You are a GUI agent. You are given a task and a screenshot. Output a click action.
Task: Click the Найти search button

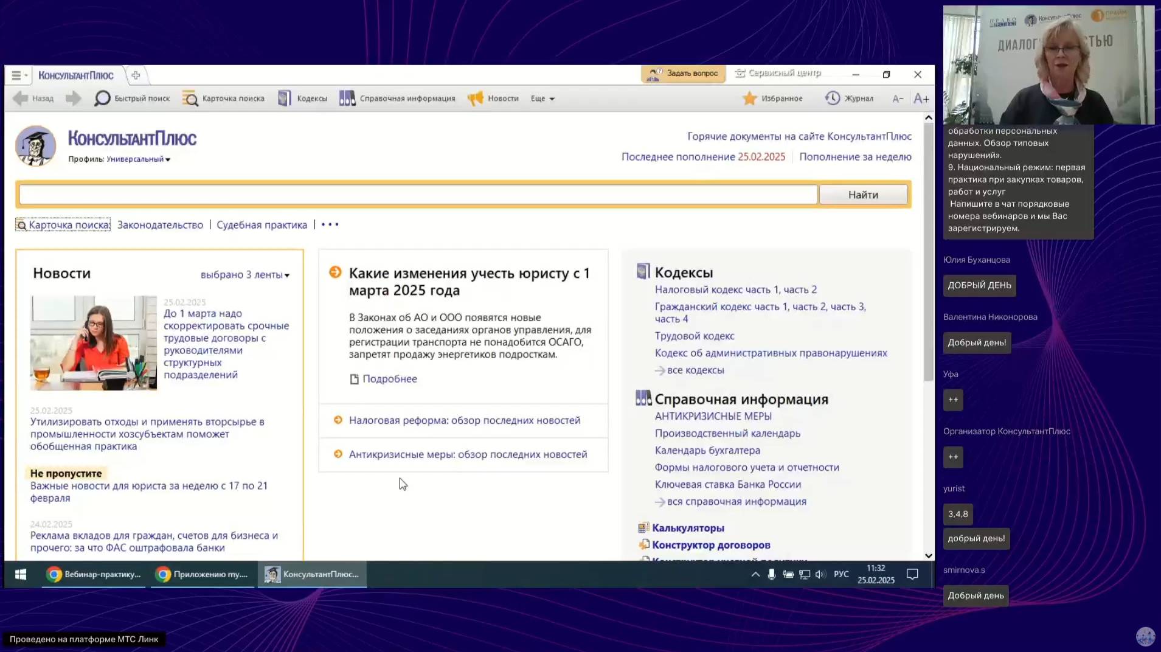[x=863, y=195]
